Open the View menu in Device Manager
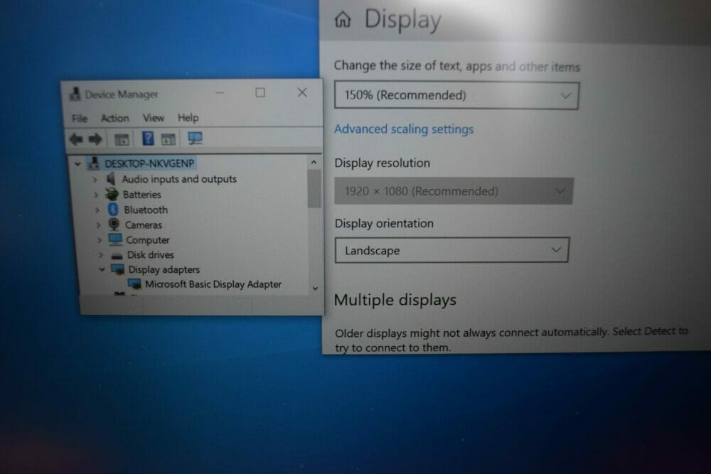The height and width of the screenshot is (474, 711). point(154,118)
